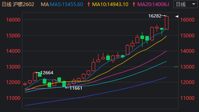Click the green marker on right price axis
199x112 pixels.
pos(176,67)
